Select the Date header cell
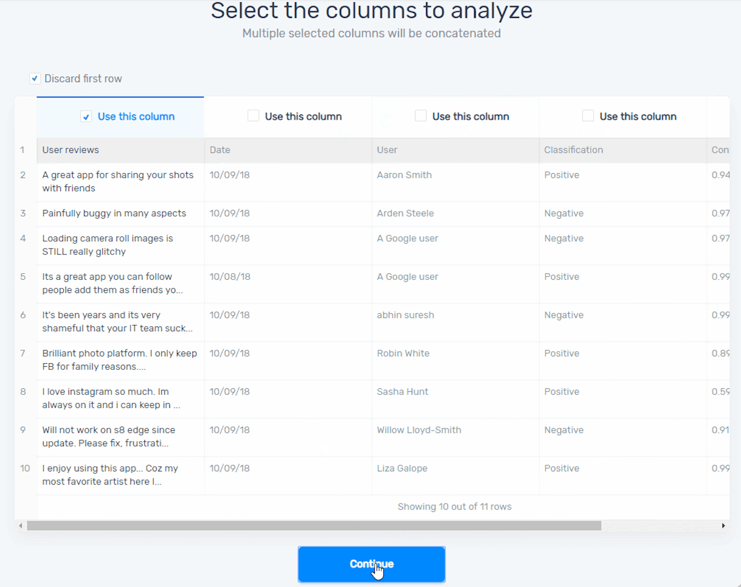741x587 pixels. tap(220, 150)
